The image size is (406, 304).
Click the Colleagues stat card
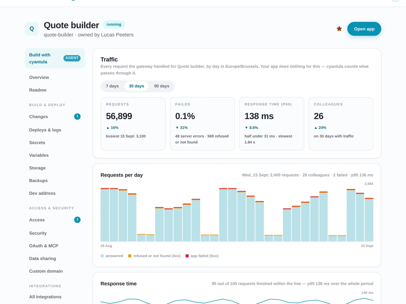[341, 124]
